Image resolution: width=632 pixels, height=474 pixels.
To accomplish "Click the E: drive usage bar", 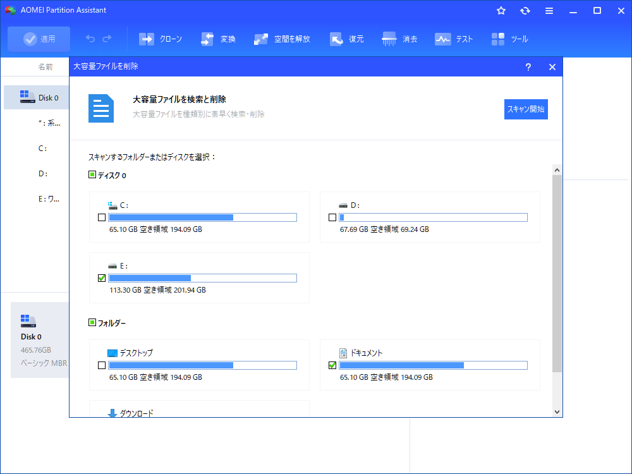I will click(202, 278).
